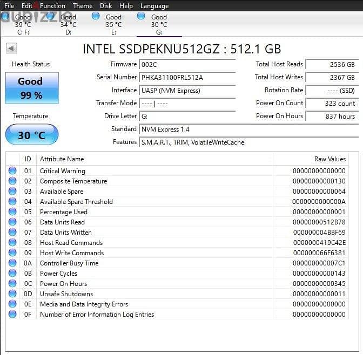
Task: Click status orb for Available Spare Threshold row
Action: pyautogui.click(x=12, y=201)
